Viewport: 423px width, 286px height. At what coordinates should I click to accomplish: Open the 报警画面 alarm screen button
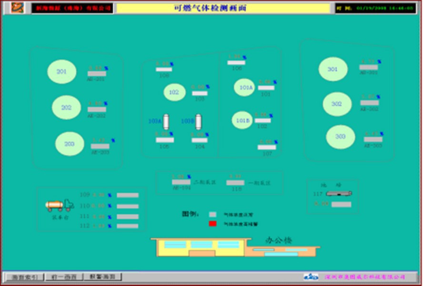pyautogui.click(x=102, y=276)
